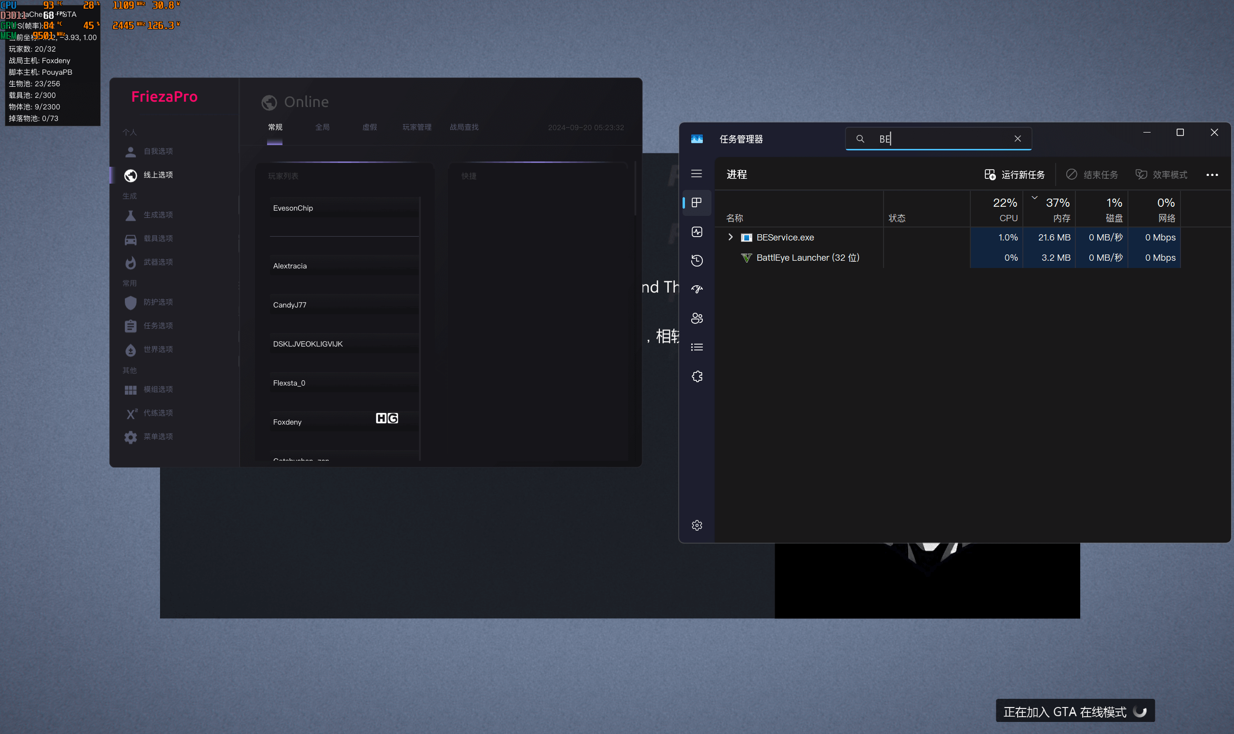Open 世界选项 icon in the sidebar
This screenshot has width=1234, height=734.
tap(131, 350)
